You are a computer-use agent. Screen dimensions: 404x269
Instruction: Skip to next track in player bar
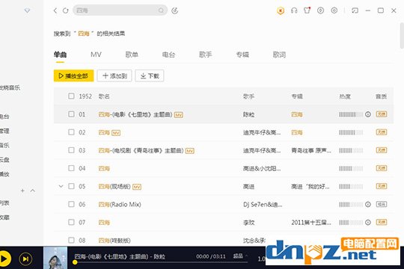click(x=25, y=259)
